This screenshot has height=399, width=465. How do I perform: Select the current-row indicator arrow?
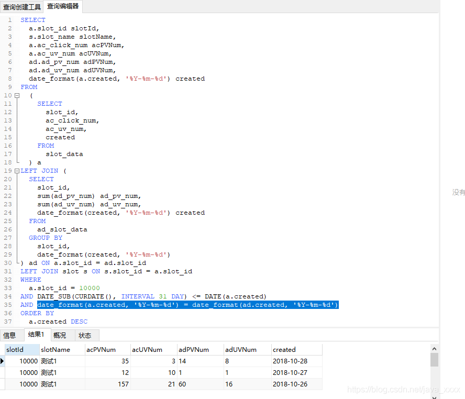click(x=2, y=361)
